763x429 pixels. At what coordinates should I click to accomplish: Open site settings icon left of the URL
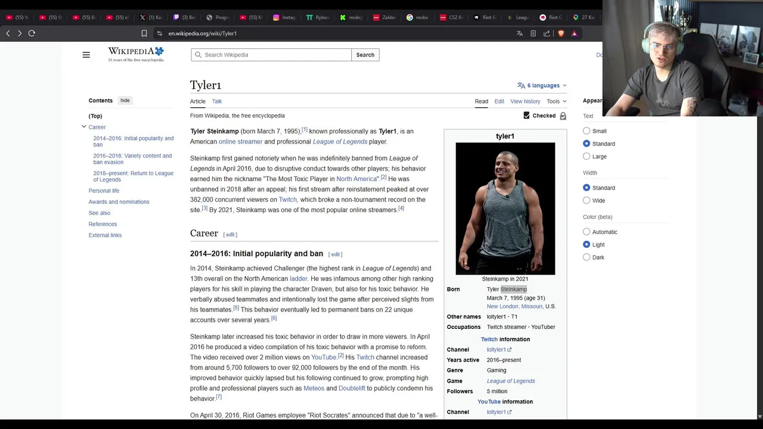[159, 33]
